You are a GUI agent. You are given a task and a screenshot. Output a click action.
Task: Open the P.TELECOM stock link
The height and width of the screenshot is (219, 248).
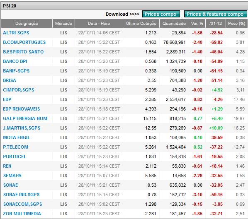click(x=15, y=147)
